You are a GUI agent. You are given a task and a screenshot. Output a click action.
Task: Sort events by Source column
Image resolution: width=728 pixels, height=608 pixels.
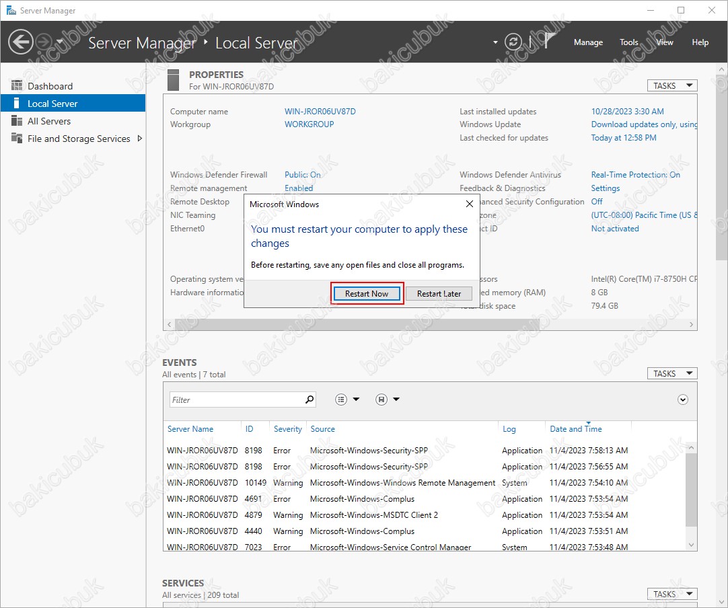click(323, 429)
